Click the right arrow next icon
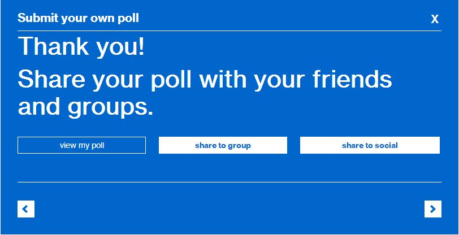Image resolution: width=459 pixels, height=235 pixels. coord(432,209)
